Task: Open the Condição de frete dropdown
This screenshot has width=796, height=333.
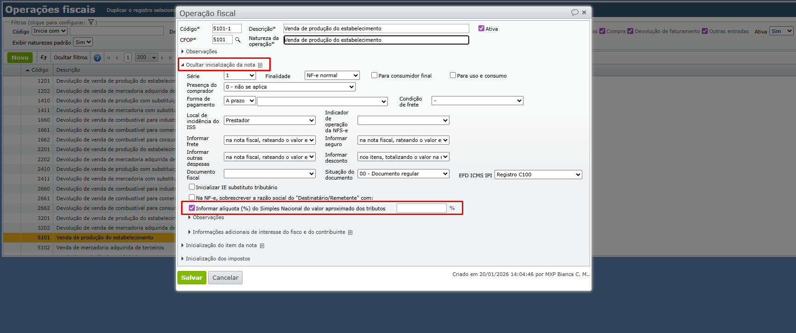Action: click(477, 101)
